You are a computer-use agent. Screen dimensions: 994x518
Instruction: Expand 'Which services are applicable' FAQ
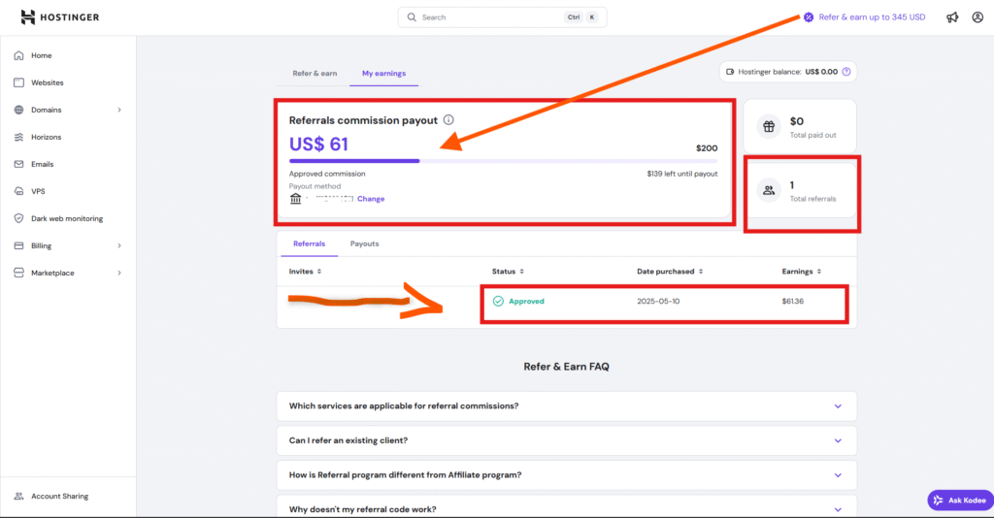pyautogui.click(x=567, y=406)
